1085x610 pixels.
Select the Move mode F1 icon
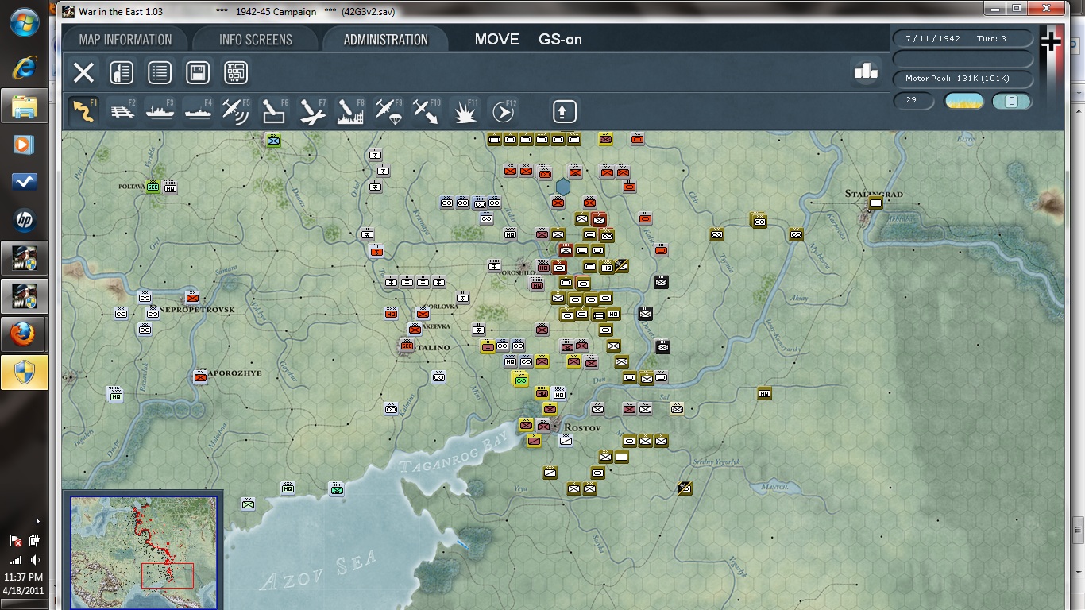click(x=83, y=110)
